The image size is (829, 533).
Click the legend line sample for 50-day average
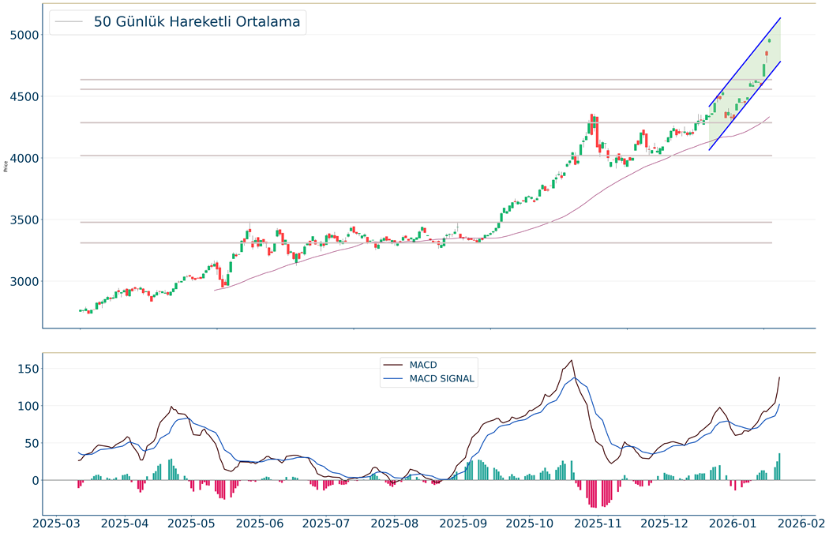(70, 22)
